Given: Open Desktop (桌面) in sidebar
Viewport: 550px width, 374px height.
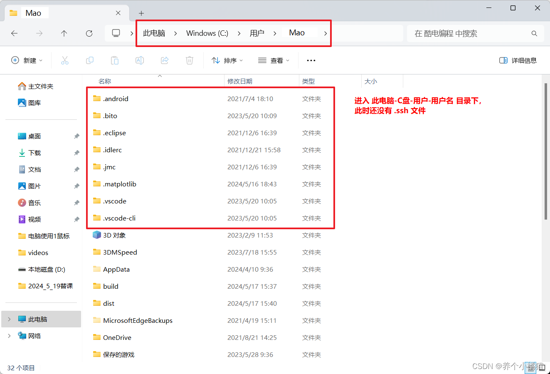Looking at the screenshot, I should pos(30,136).
